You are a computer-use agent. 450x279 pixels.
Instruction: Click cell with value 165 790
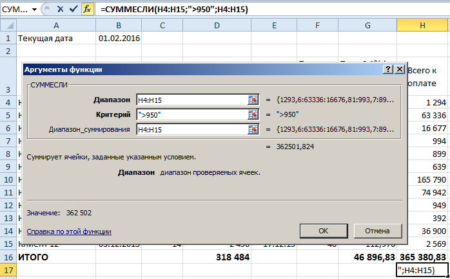pyautogui.click(x=427, y=180)
